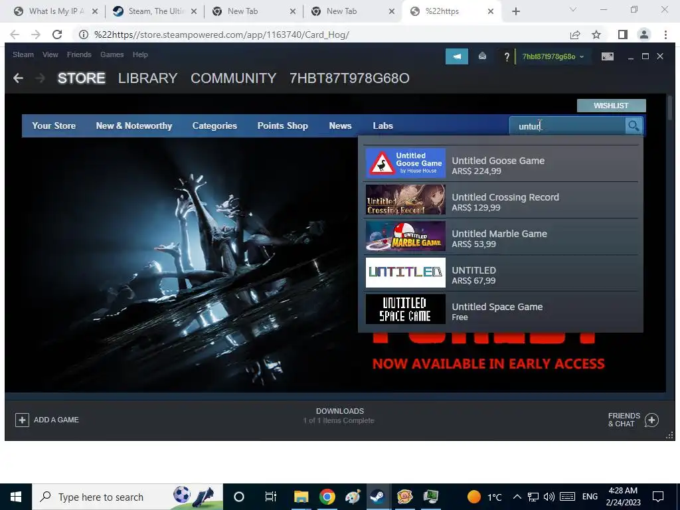Click the Steam store search magnifier icon
Screen dimensions: 680x510
633,126
